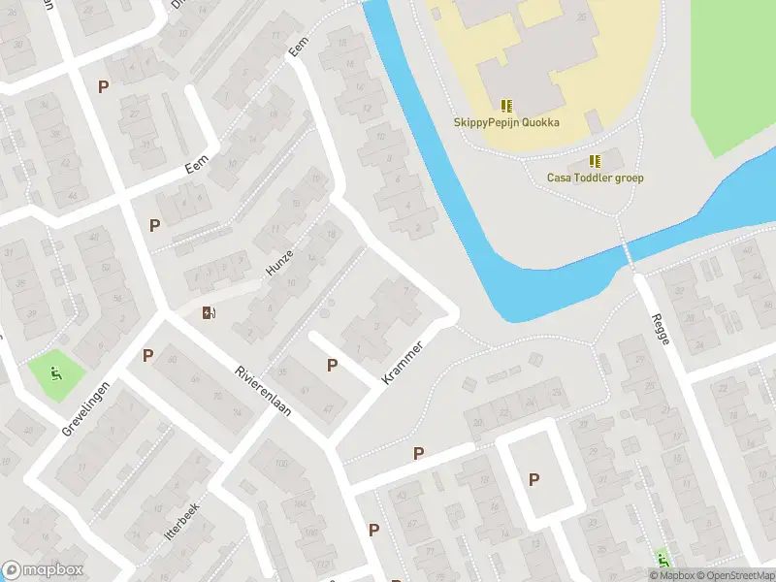
Task: Click the Rivierenlaan street label
Action: point(263,391)
